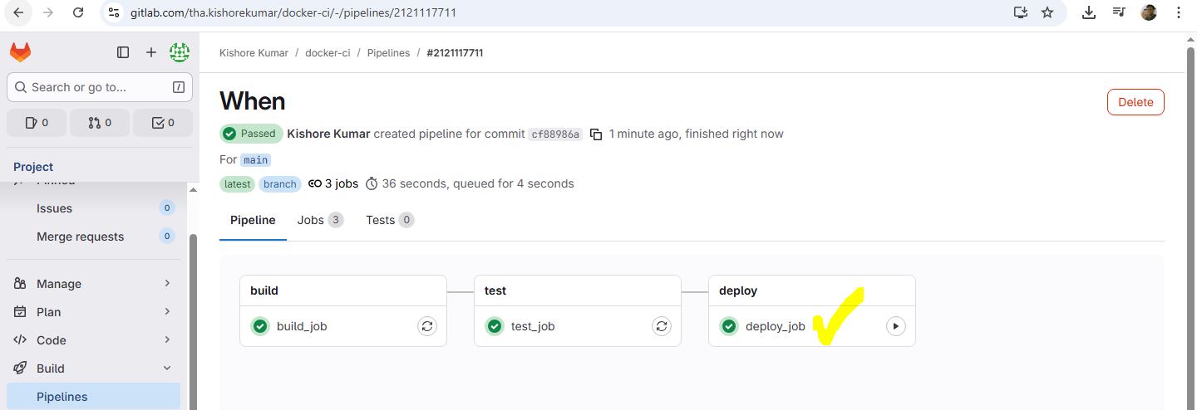Click the red Delete pipeline button
The width and height of the screenshot is (1197, 410).
point(1135,102)
